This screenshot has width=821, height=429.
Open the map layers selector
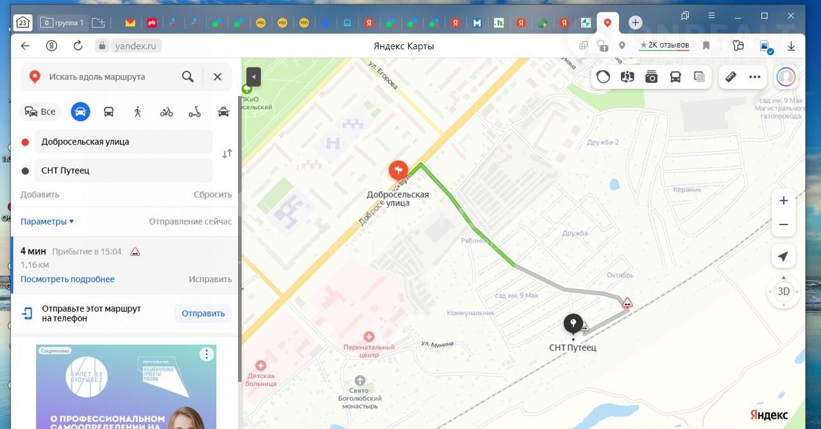coord(699,77)
